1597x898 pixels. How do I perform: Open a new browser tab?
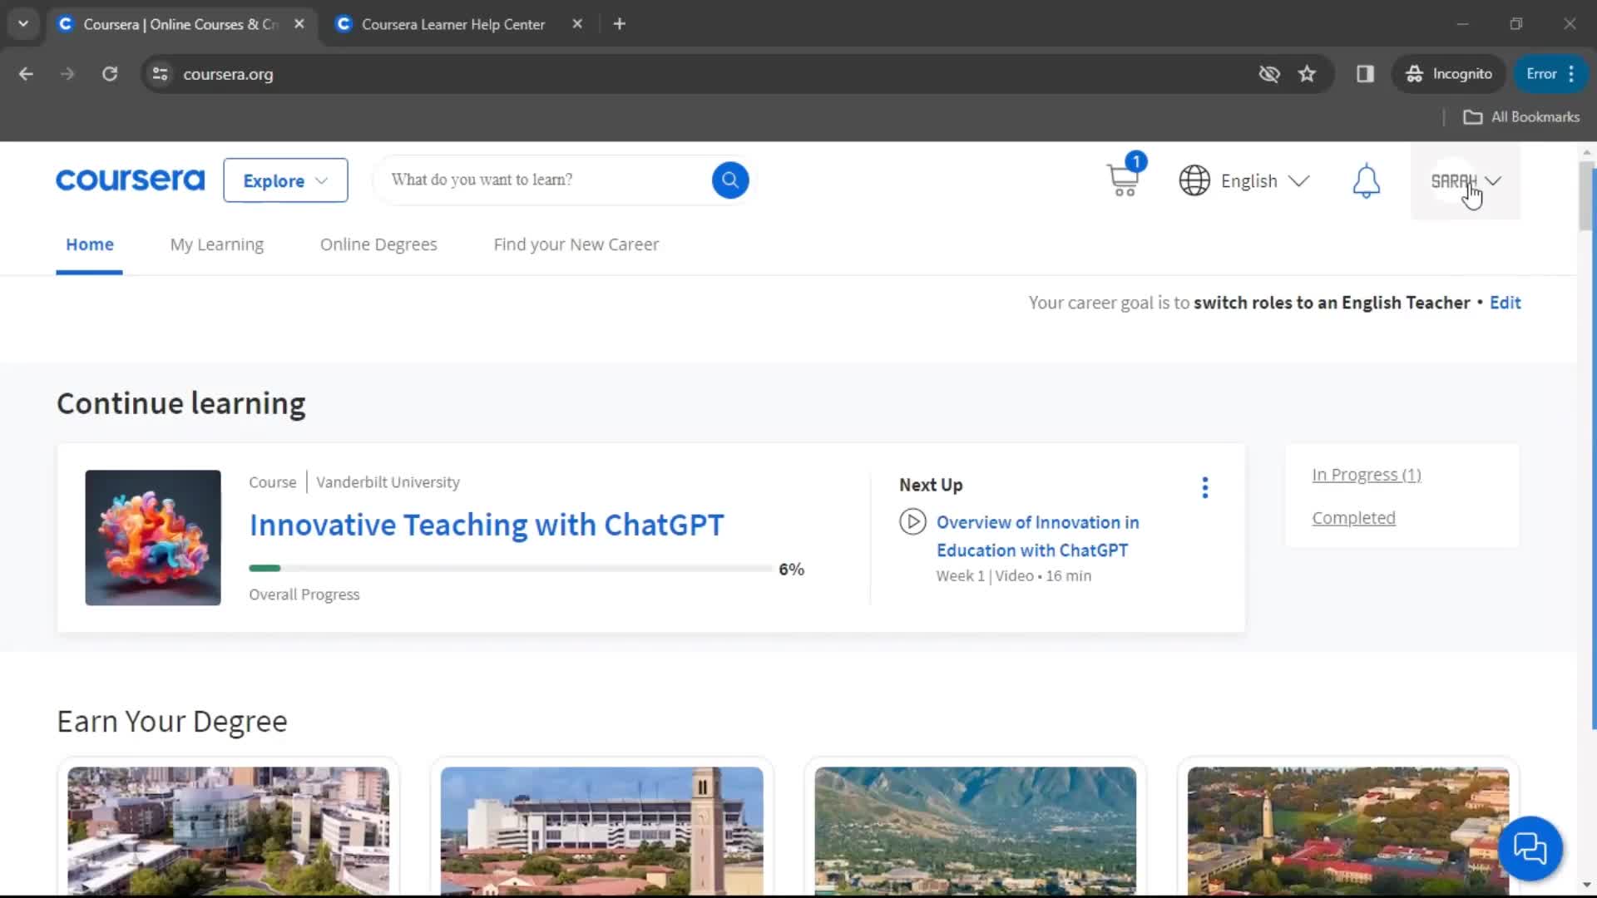(619, 24)
